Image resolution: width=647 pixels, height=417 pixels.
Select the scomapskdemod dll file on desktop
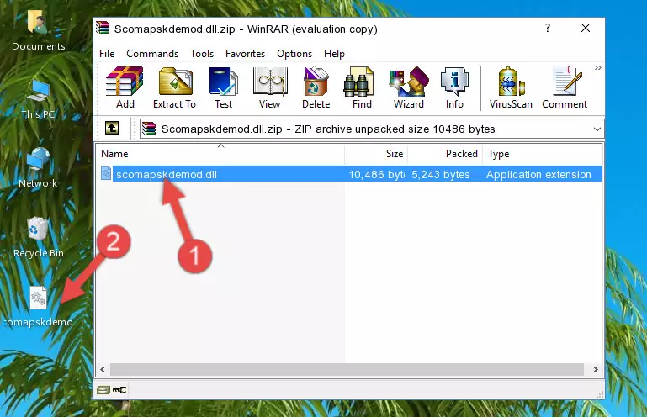(39, 307)
